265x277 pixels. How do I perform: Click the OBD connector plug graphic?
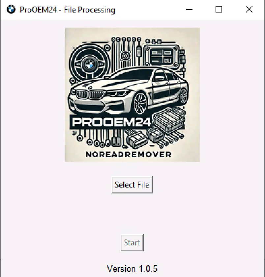(x=136, y=139)
